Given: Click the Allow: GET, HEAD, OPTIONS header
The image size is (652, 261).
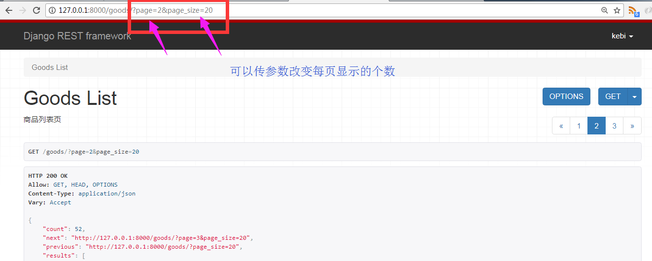Looking at the screenshot, I should [x=73, y=185].
